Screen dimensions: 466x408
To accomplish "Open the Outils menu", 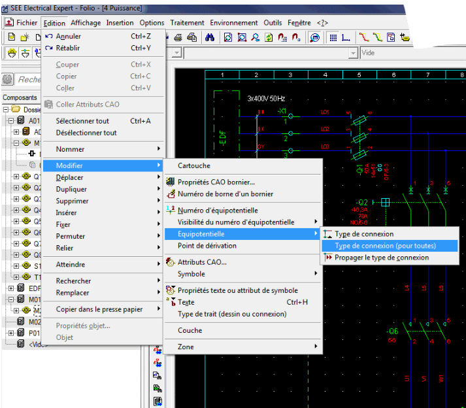I will pos(273,23).
